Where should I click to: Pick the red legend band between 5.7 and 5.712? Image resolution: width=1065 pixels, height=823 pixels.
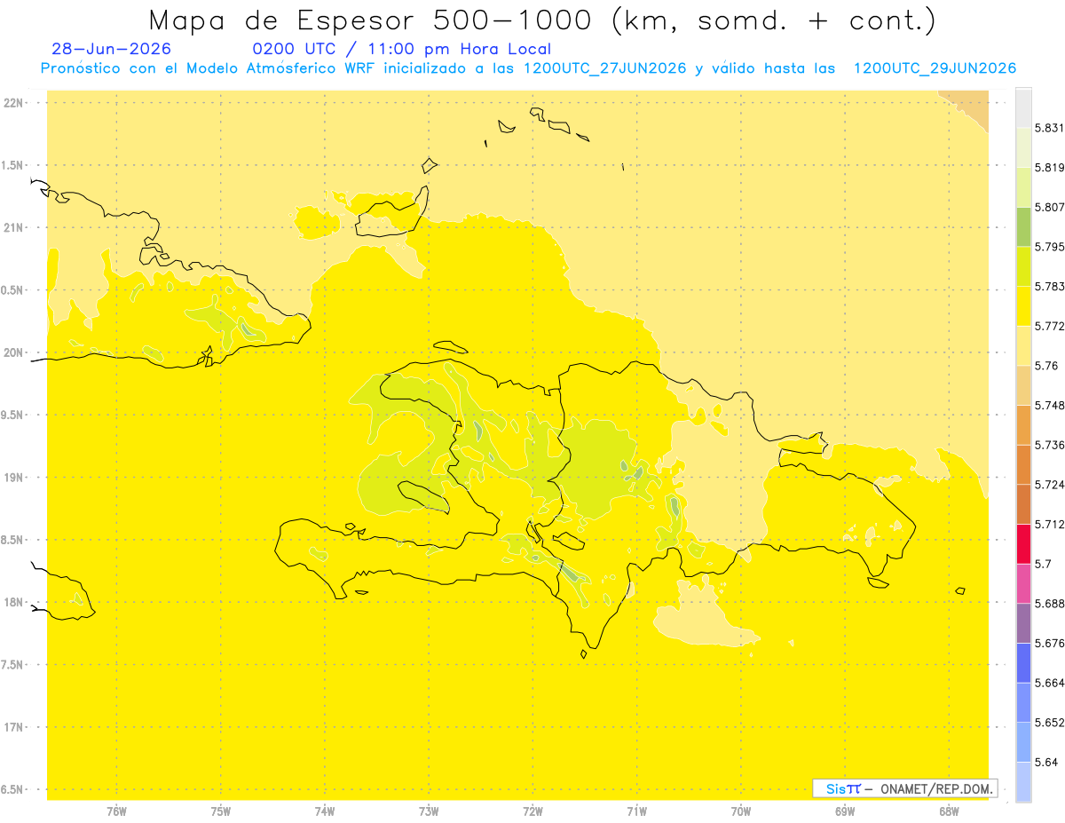pyautogui.click(x=1023, y=543)
